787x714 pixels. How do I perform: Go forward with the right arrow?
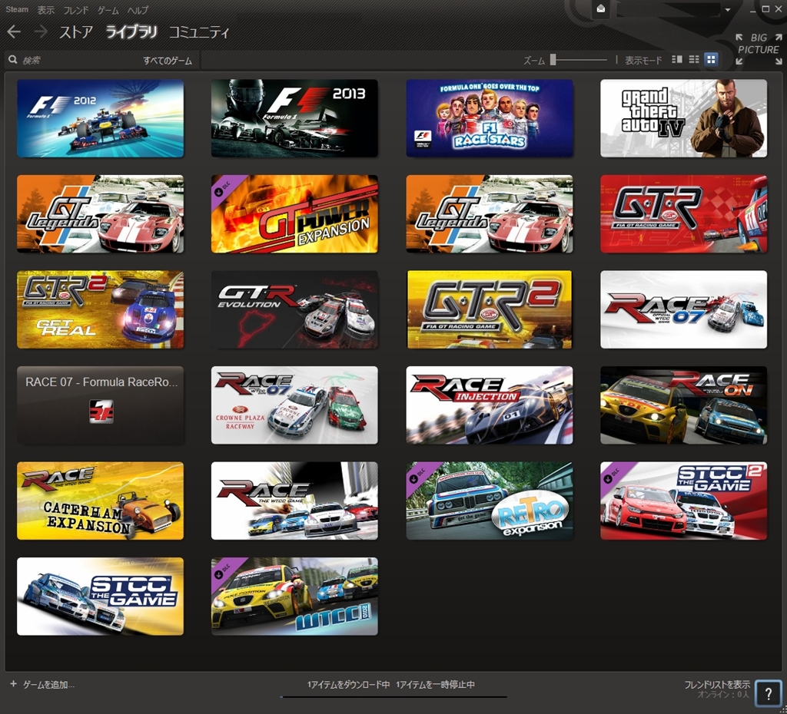point(41,32)
